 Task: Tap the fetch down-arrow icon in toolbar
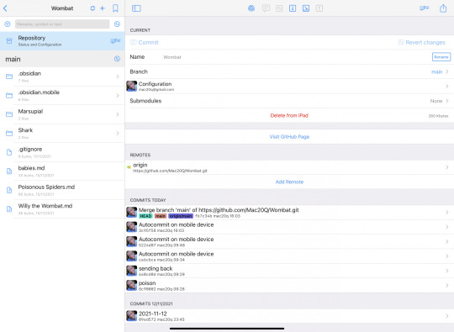[293, 8]
